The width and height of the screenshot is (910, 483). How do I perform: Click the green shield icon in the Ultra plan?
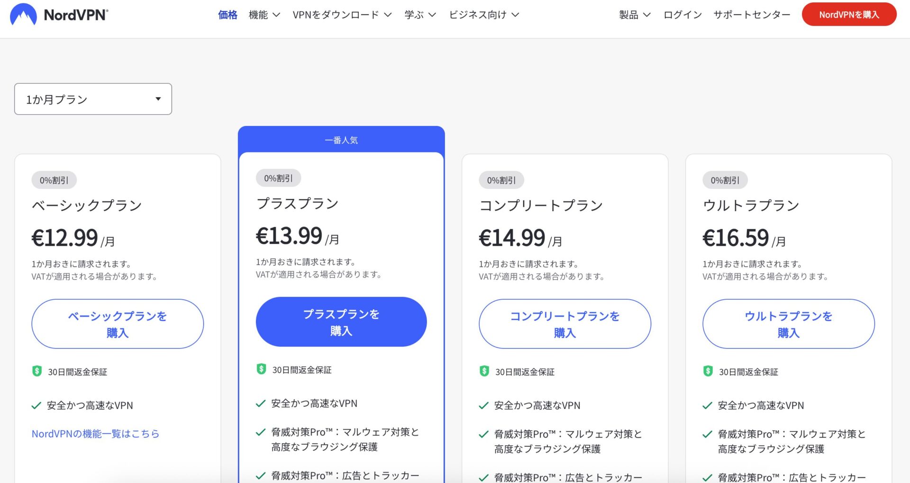(x=708, y=371)
